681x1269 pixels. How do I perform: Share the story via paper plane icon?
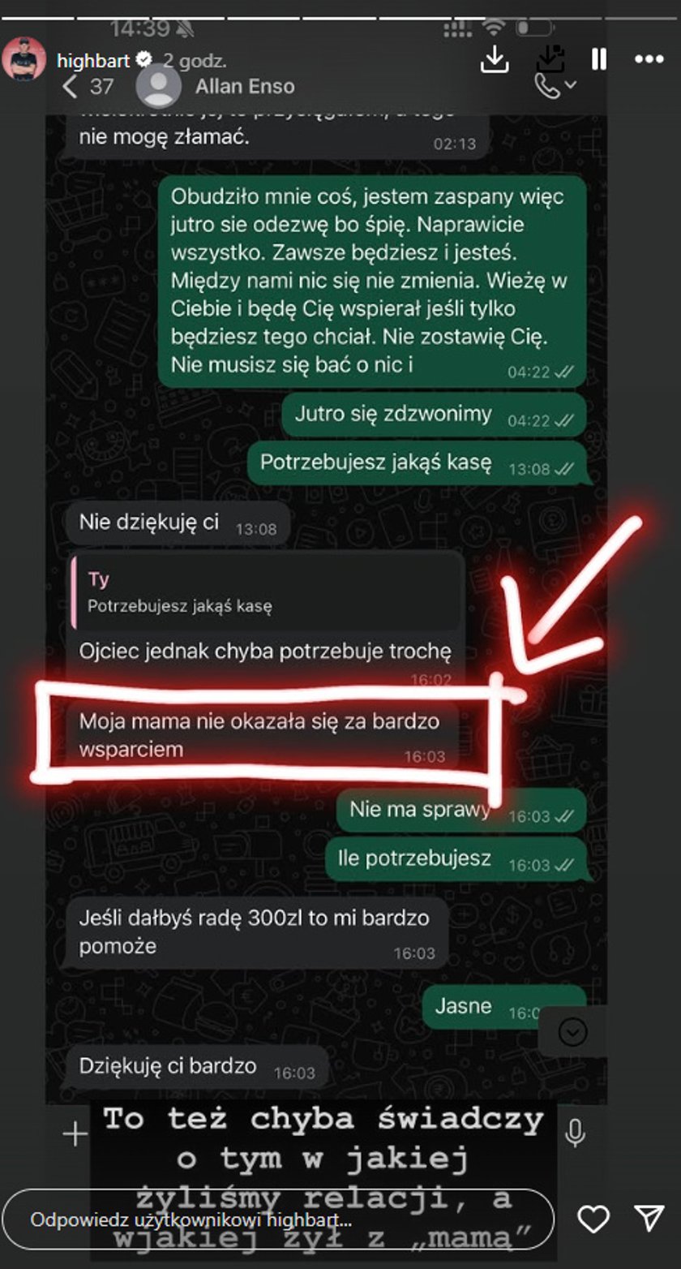tap(649, 1218)
